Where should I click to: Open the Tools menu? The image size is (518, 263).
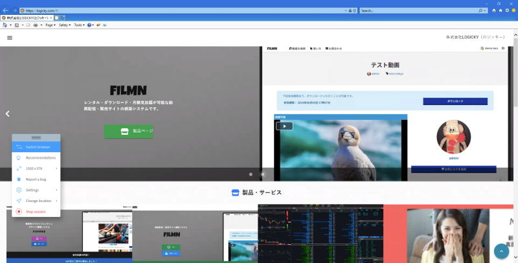79,25
